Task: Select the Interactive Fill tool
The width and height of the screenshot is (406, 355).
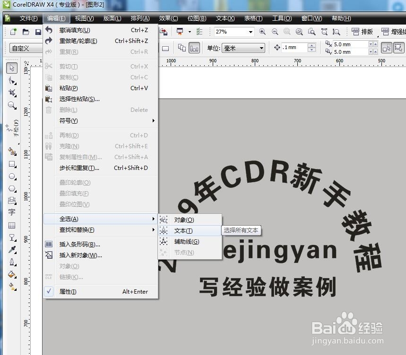Action: point(12,286)
